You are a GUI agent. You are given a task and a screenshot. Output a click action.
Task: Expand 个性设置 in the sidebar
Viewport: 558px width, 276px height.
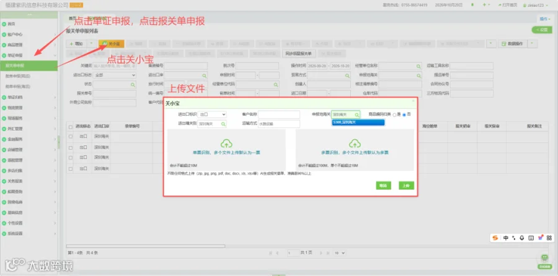click(x=29, y=223)
